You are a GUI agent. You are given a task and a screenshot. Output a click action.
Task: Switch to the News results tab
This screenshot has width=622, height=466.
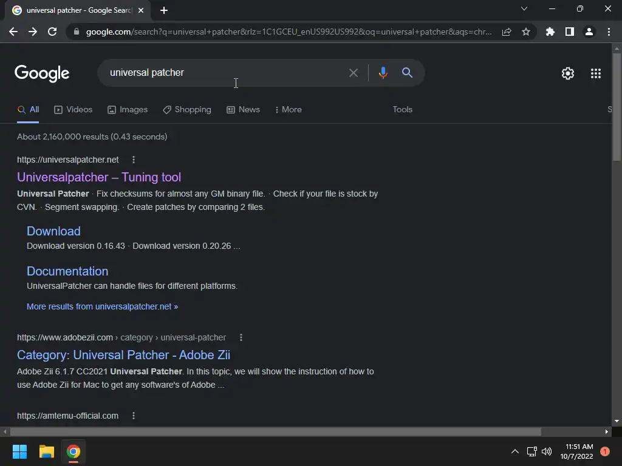[243, 110]
